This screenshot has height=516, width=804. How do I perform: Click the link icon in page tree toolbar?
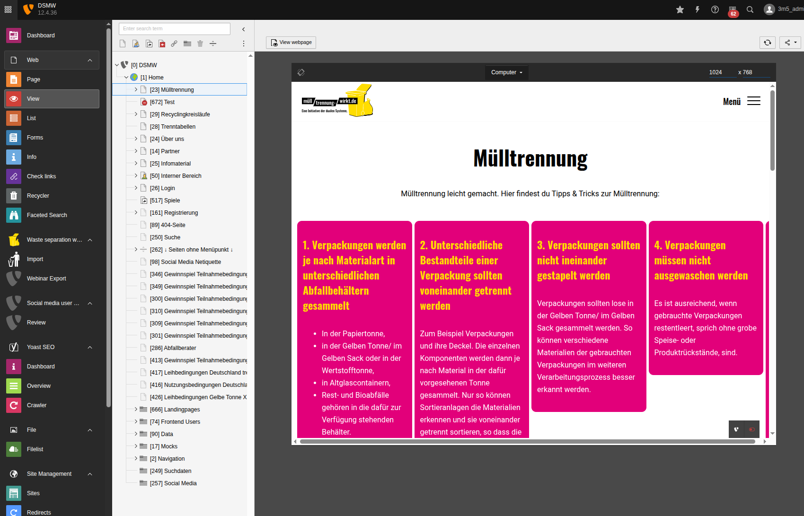[x=174, y=44]
